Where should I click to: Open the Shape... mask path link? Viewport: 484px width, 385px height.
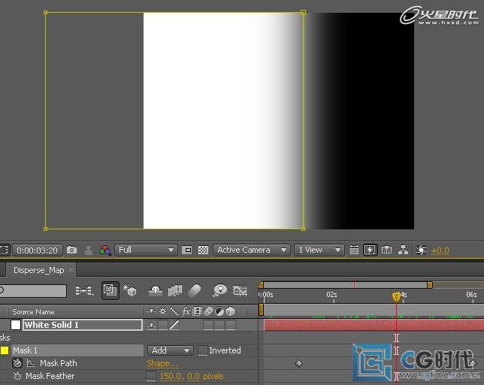(162, 363)
